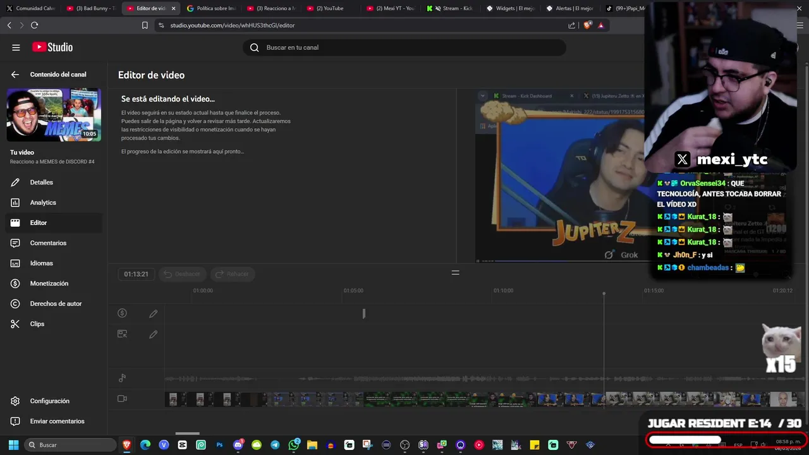
Task: Edit the ad breaks track pencil icon
Action: [x=153, y=313]
